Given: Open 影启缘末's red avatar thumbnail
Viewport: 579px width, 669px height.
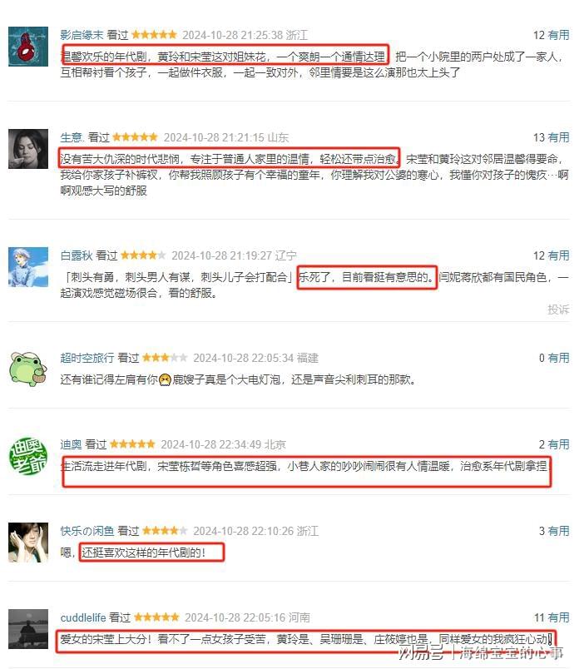Looking at the screenshot, I should [28, 47].
